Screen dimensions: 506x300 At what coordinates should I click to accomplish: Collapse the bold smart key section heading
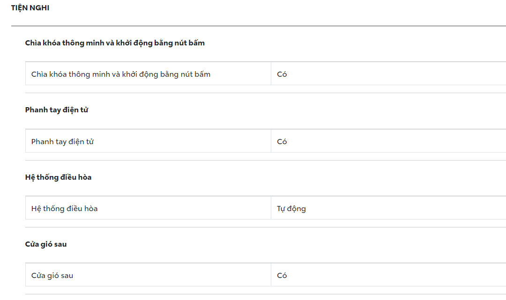coord(115,43)
